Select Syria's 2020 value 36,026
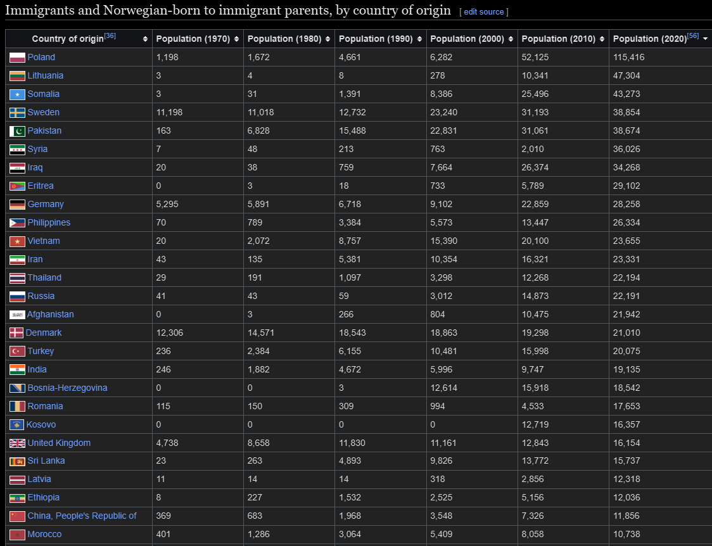The height and width of the screenshot is (546, 712). [626, 149]
